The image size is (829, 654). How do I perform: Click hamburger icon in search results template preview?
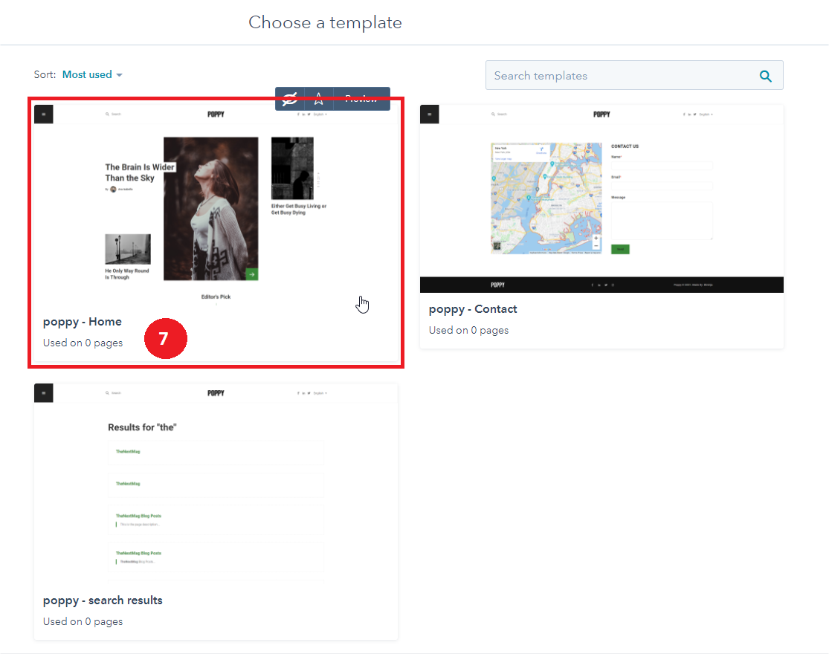click(x=44, y=393)
